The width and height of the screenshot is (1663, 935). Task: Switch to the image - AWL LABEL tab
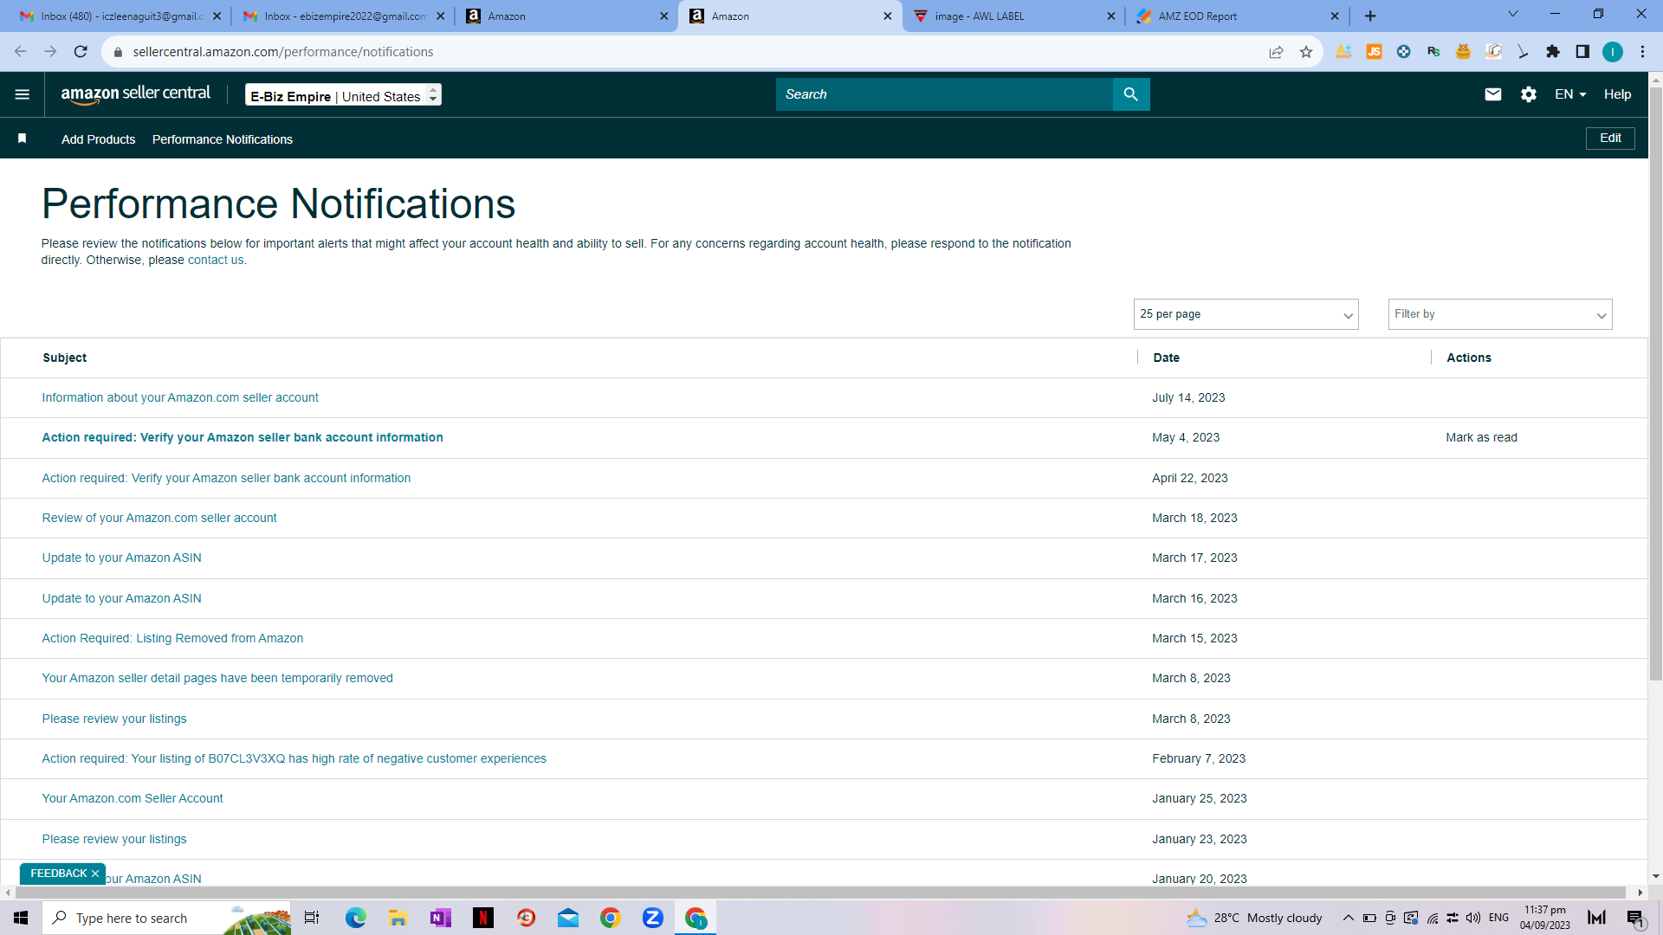1013,16
